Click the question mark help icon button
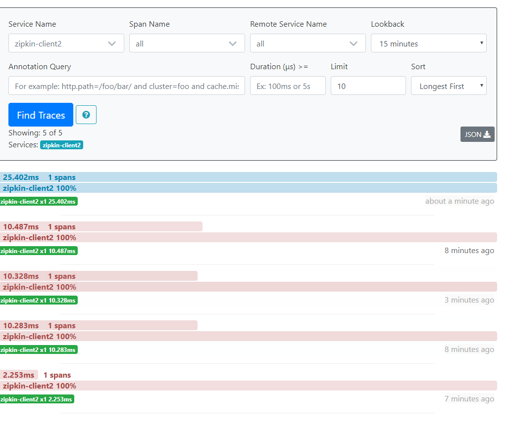510x435 pixels. pos(86,115)
